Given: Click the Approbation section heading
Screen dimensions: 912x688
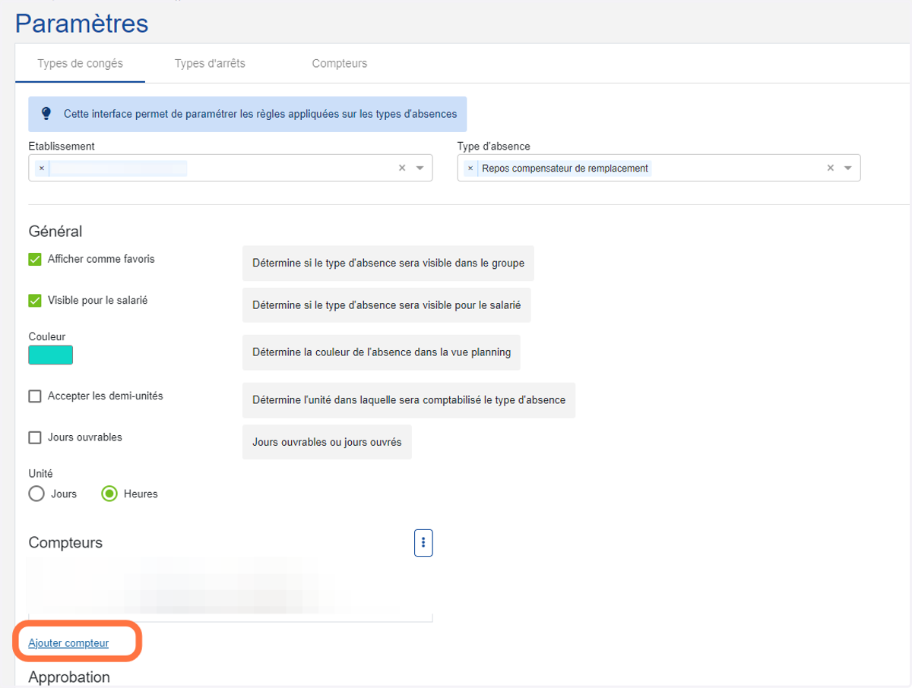Looking at the screenshot, I should [69, 677].
